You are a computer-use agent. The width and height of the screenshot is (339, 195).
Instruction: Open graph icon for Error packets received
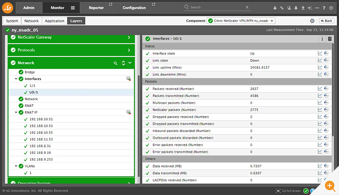point(320,144)
